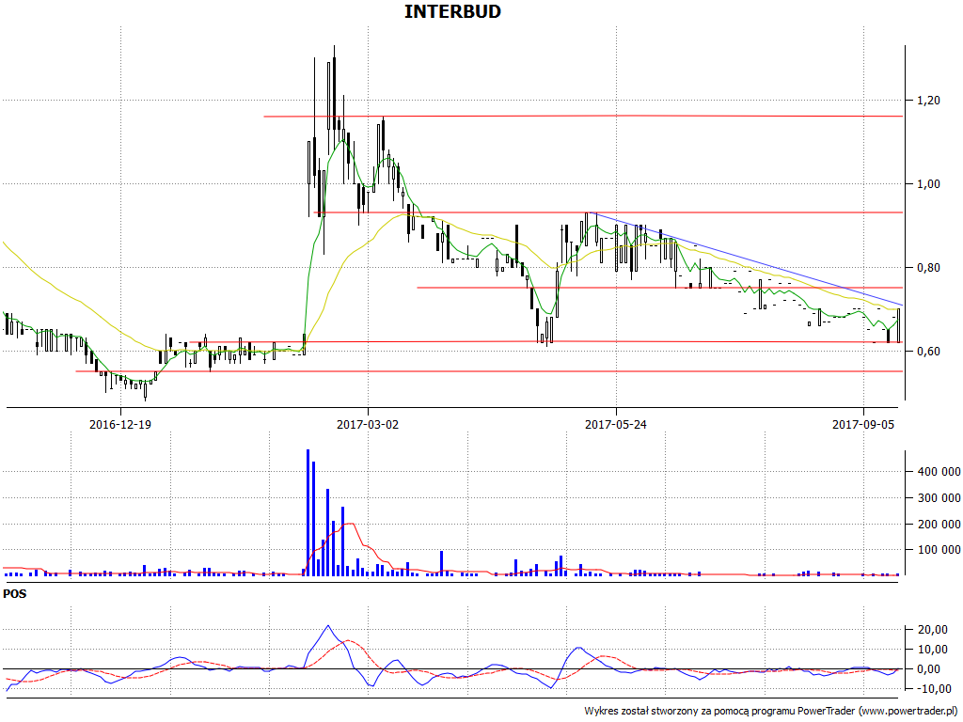
Task: Click the 1,20 price axis label
Action: coord(928,101)
